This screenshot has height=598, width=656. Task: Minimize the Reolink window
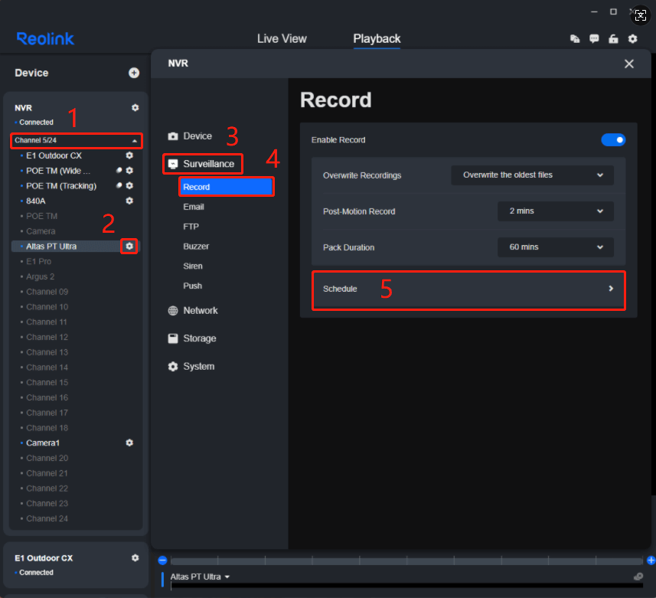point(594,11)
